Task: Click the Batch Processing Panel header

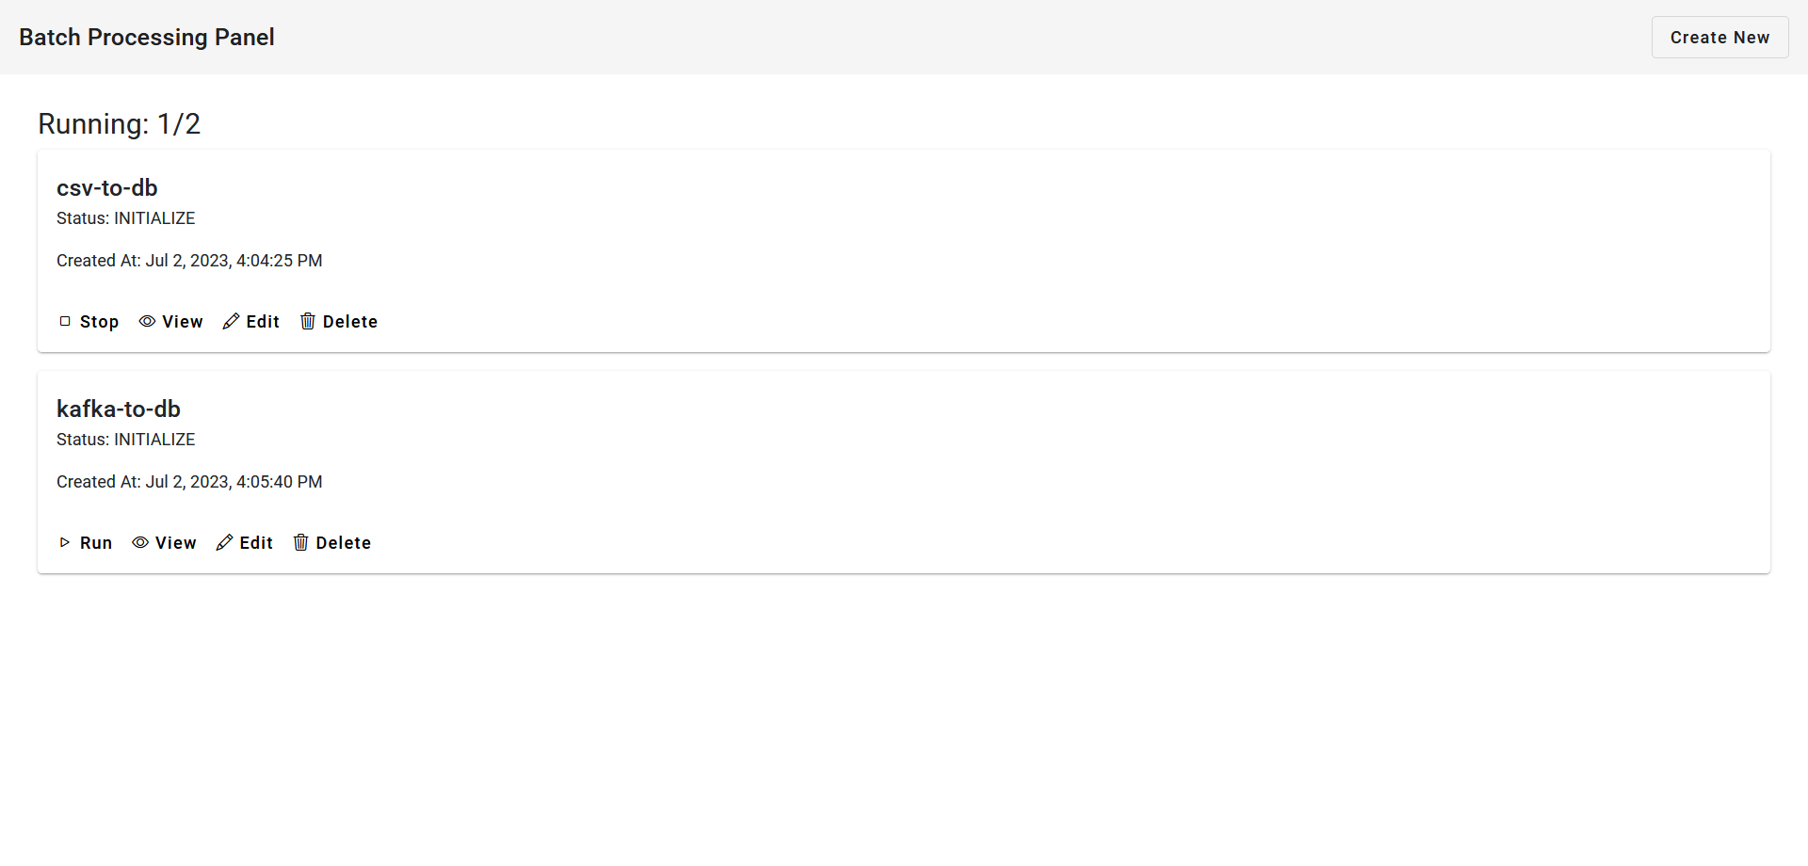Action: (x=147, y=37)
